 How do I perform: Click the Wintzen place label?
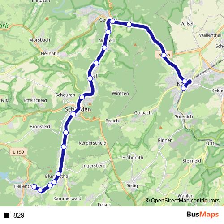[x=121, y=94]
